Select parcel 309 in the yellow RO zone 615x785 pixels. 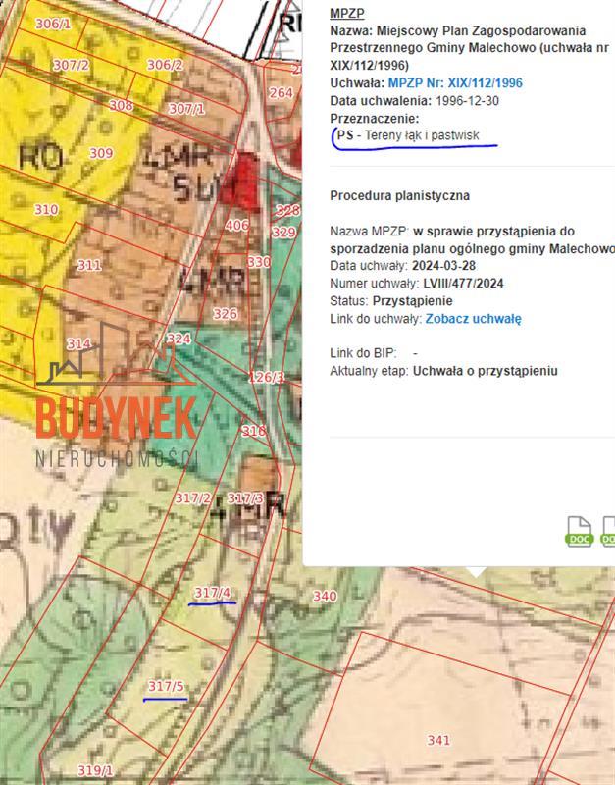[x=101, y=153]
